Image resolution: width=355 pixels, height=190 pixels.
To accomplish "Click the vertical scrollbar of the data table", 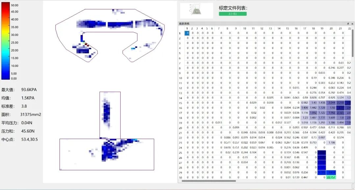I will coord(353,43).
